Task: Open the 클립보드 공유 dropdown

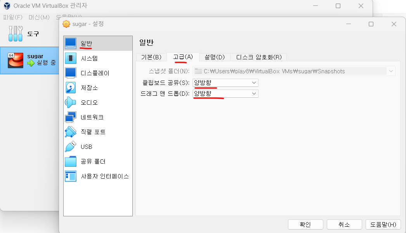Action: [225, 83]
